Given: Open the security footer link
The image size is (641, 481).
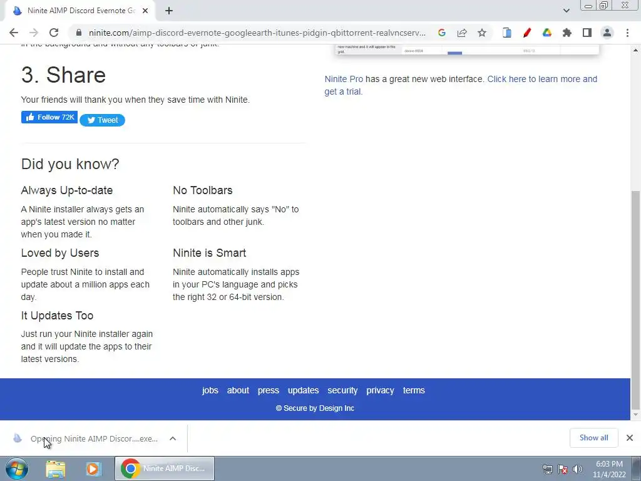Looking at the screenshot, I should coord(342,390).
